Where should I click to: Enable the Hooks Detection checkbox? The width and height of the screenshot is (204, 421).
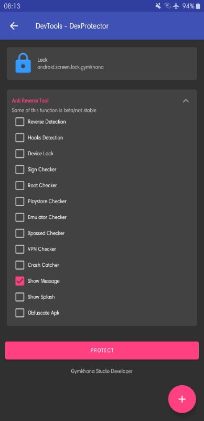20,138
